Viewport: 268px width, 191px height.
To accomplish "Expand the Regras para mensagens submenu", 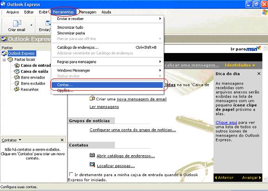I will click(107, 62).
